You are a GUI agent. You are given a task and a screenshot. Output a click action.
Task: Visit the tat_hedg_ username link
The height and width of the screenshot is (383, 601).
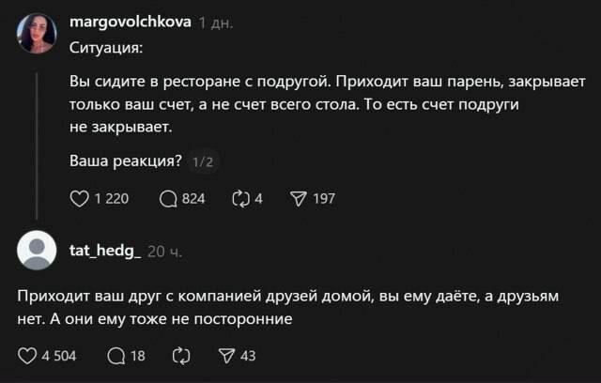[x=104, y=250]
